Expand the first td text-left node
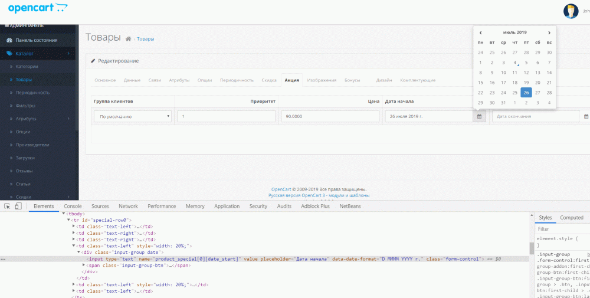Screen dimensions: 590x298 coord(73,227)
